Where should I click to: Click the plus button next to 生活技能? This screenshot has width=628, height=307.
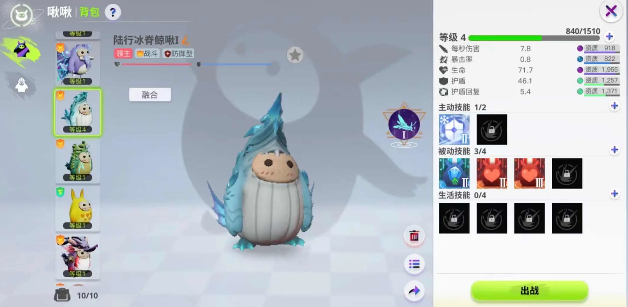(x=614, y=194)
